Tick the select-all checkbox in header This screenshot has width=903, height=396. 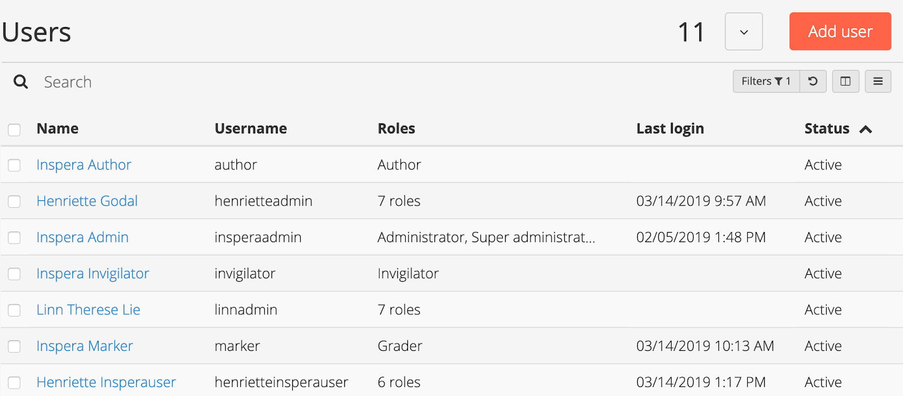[x=14, y=130]
